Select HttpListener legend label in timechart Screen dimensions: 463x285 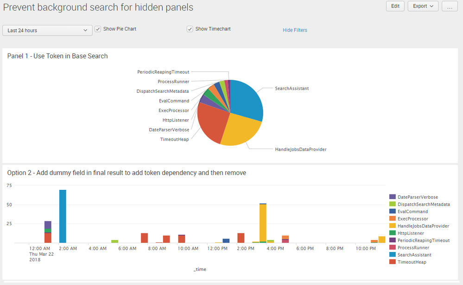411,233
